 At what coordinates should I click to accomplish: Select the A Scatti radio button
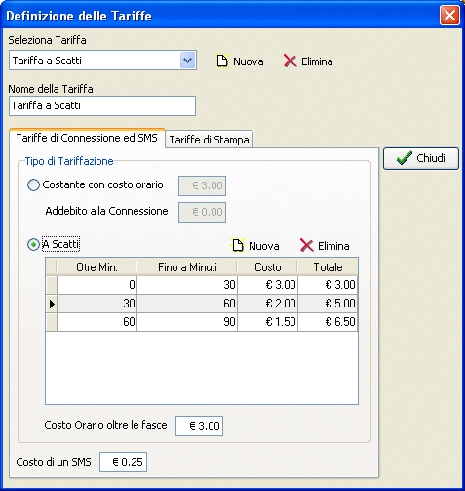[33, 244]
